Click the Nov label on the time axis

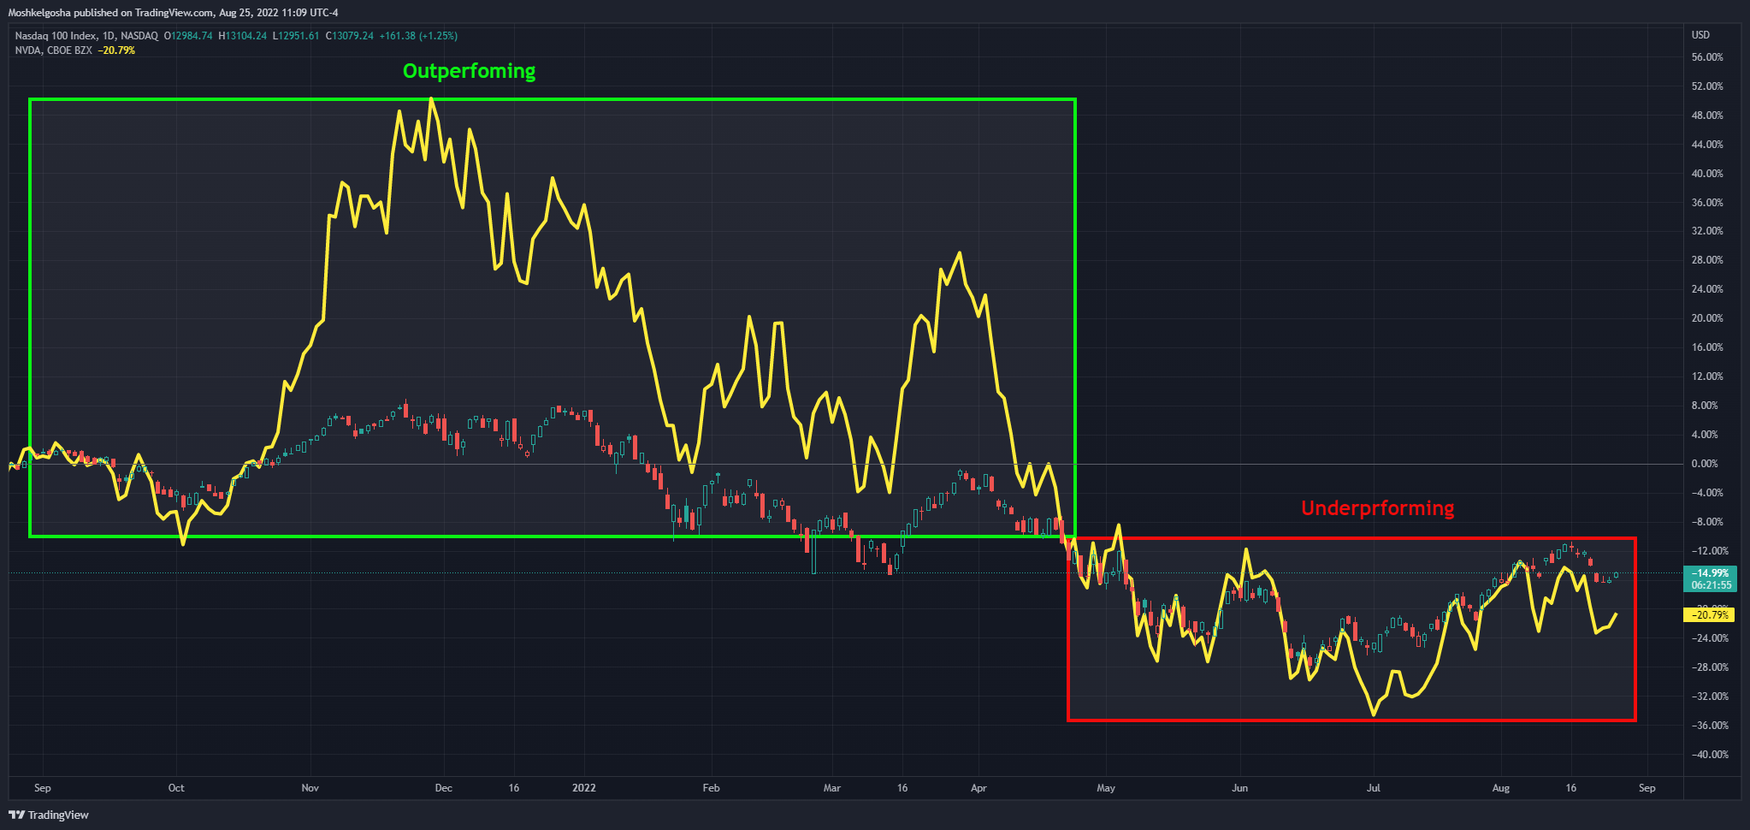tap(310, 788)
